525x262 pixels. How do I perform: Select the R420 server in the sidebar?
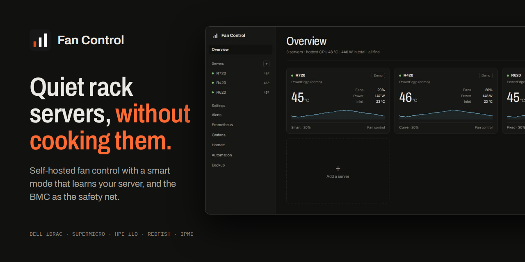tap(240, 83)
